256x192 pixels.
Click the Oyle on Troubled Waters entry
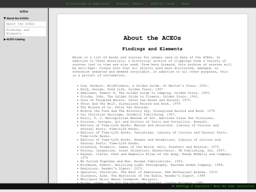[136, 100]
